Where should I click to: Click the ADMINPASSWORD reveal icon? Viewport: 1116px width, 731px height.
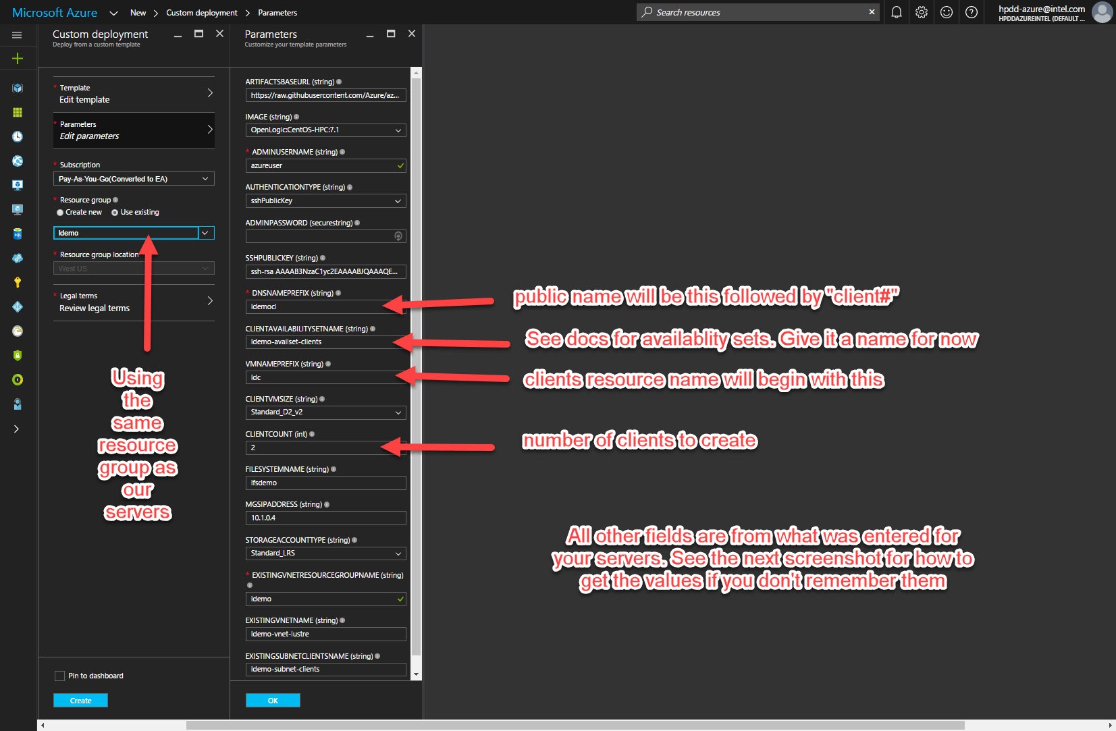tap(398, 236)
